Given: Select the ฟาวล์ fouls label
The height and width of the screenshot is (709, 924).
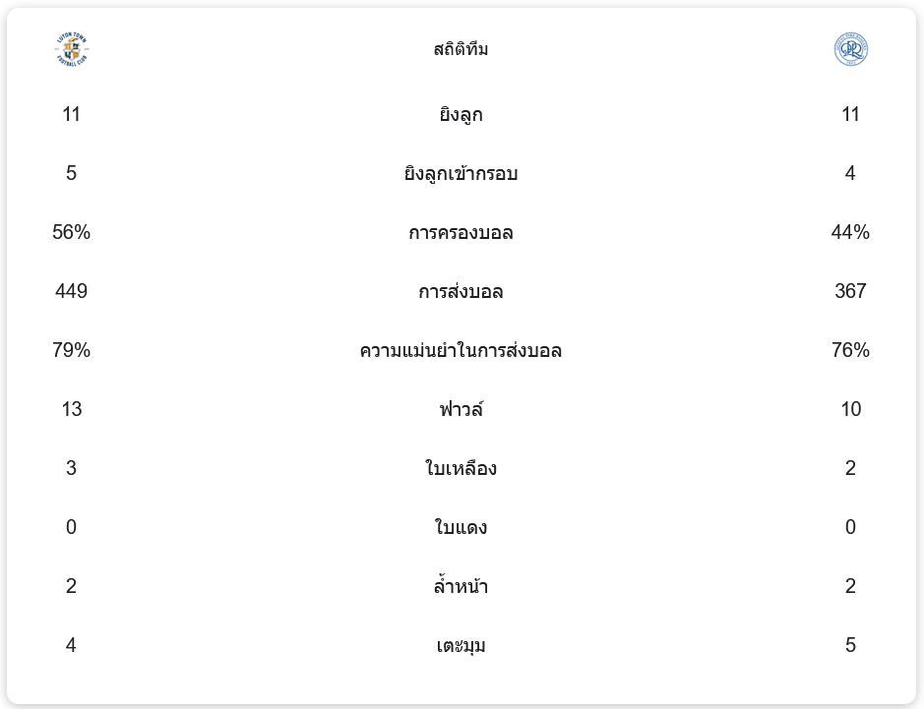Looking at the screenshot, I should (461, 410).
